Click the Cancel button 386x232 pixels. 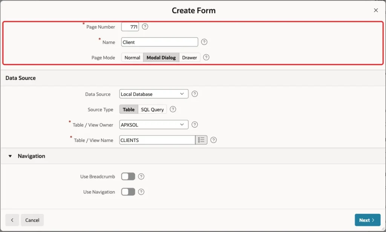[x=32, y=220]
